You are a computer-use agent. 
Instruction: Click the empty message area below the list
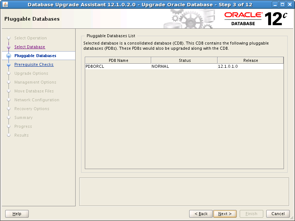(x=184, y=192)
